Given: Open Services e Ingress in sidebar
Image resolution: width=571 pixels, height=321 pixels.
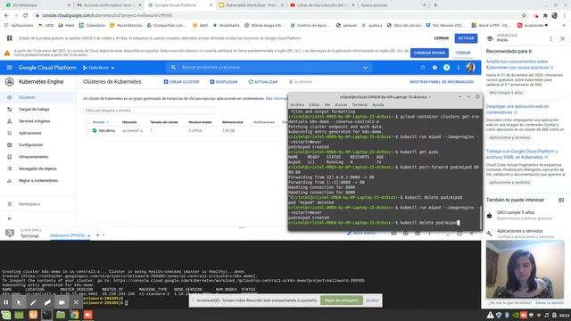Looking at the screenshot, I should click(37, 121).
